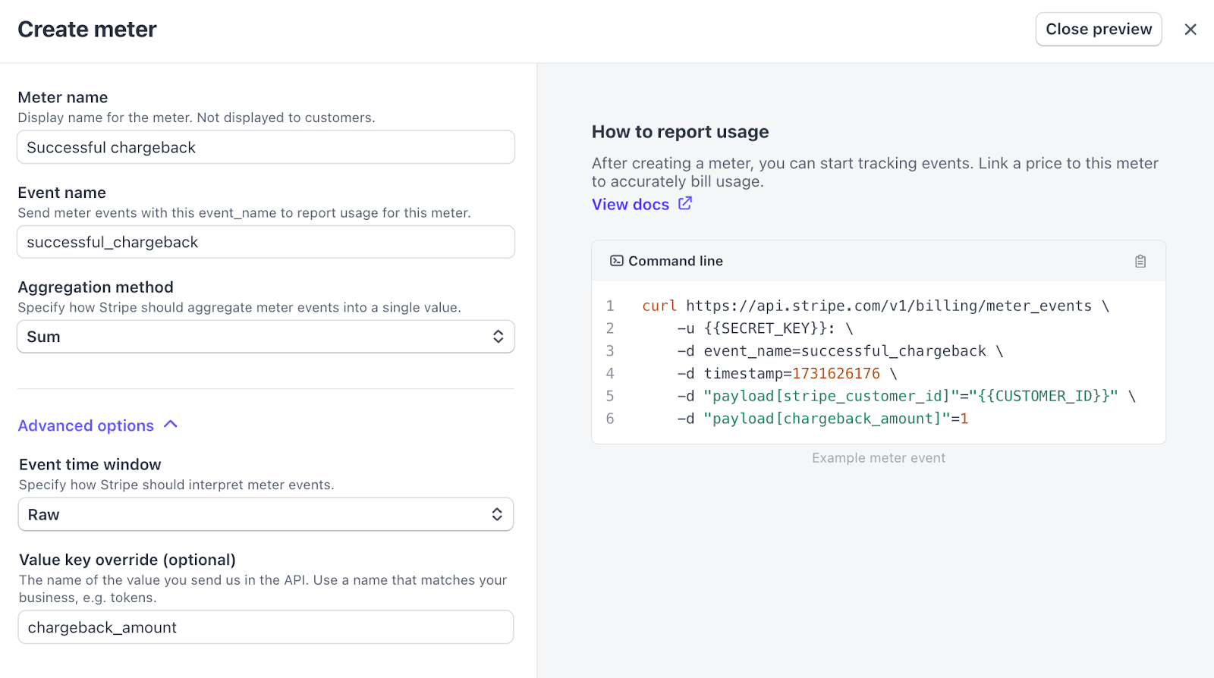Open the Aggregation method dropdown showing Sum
The image size is (1214, 678).
point(266,337)
